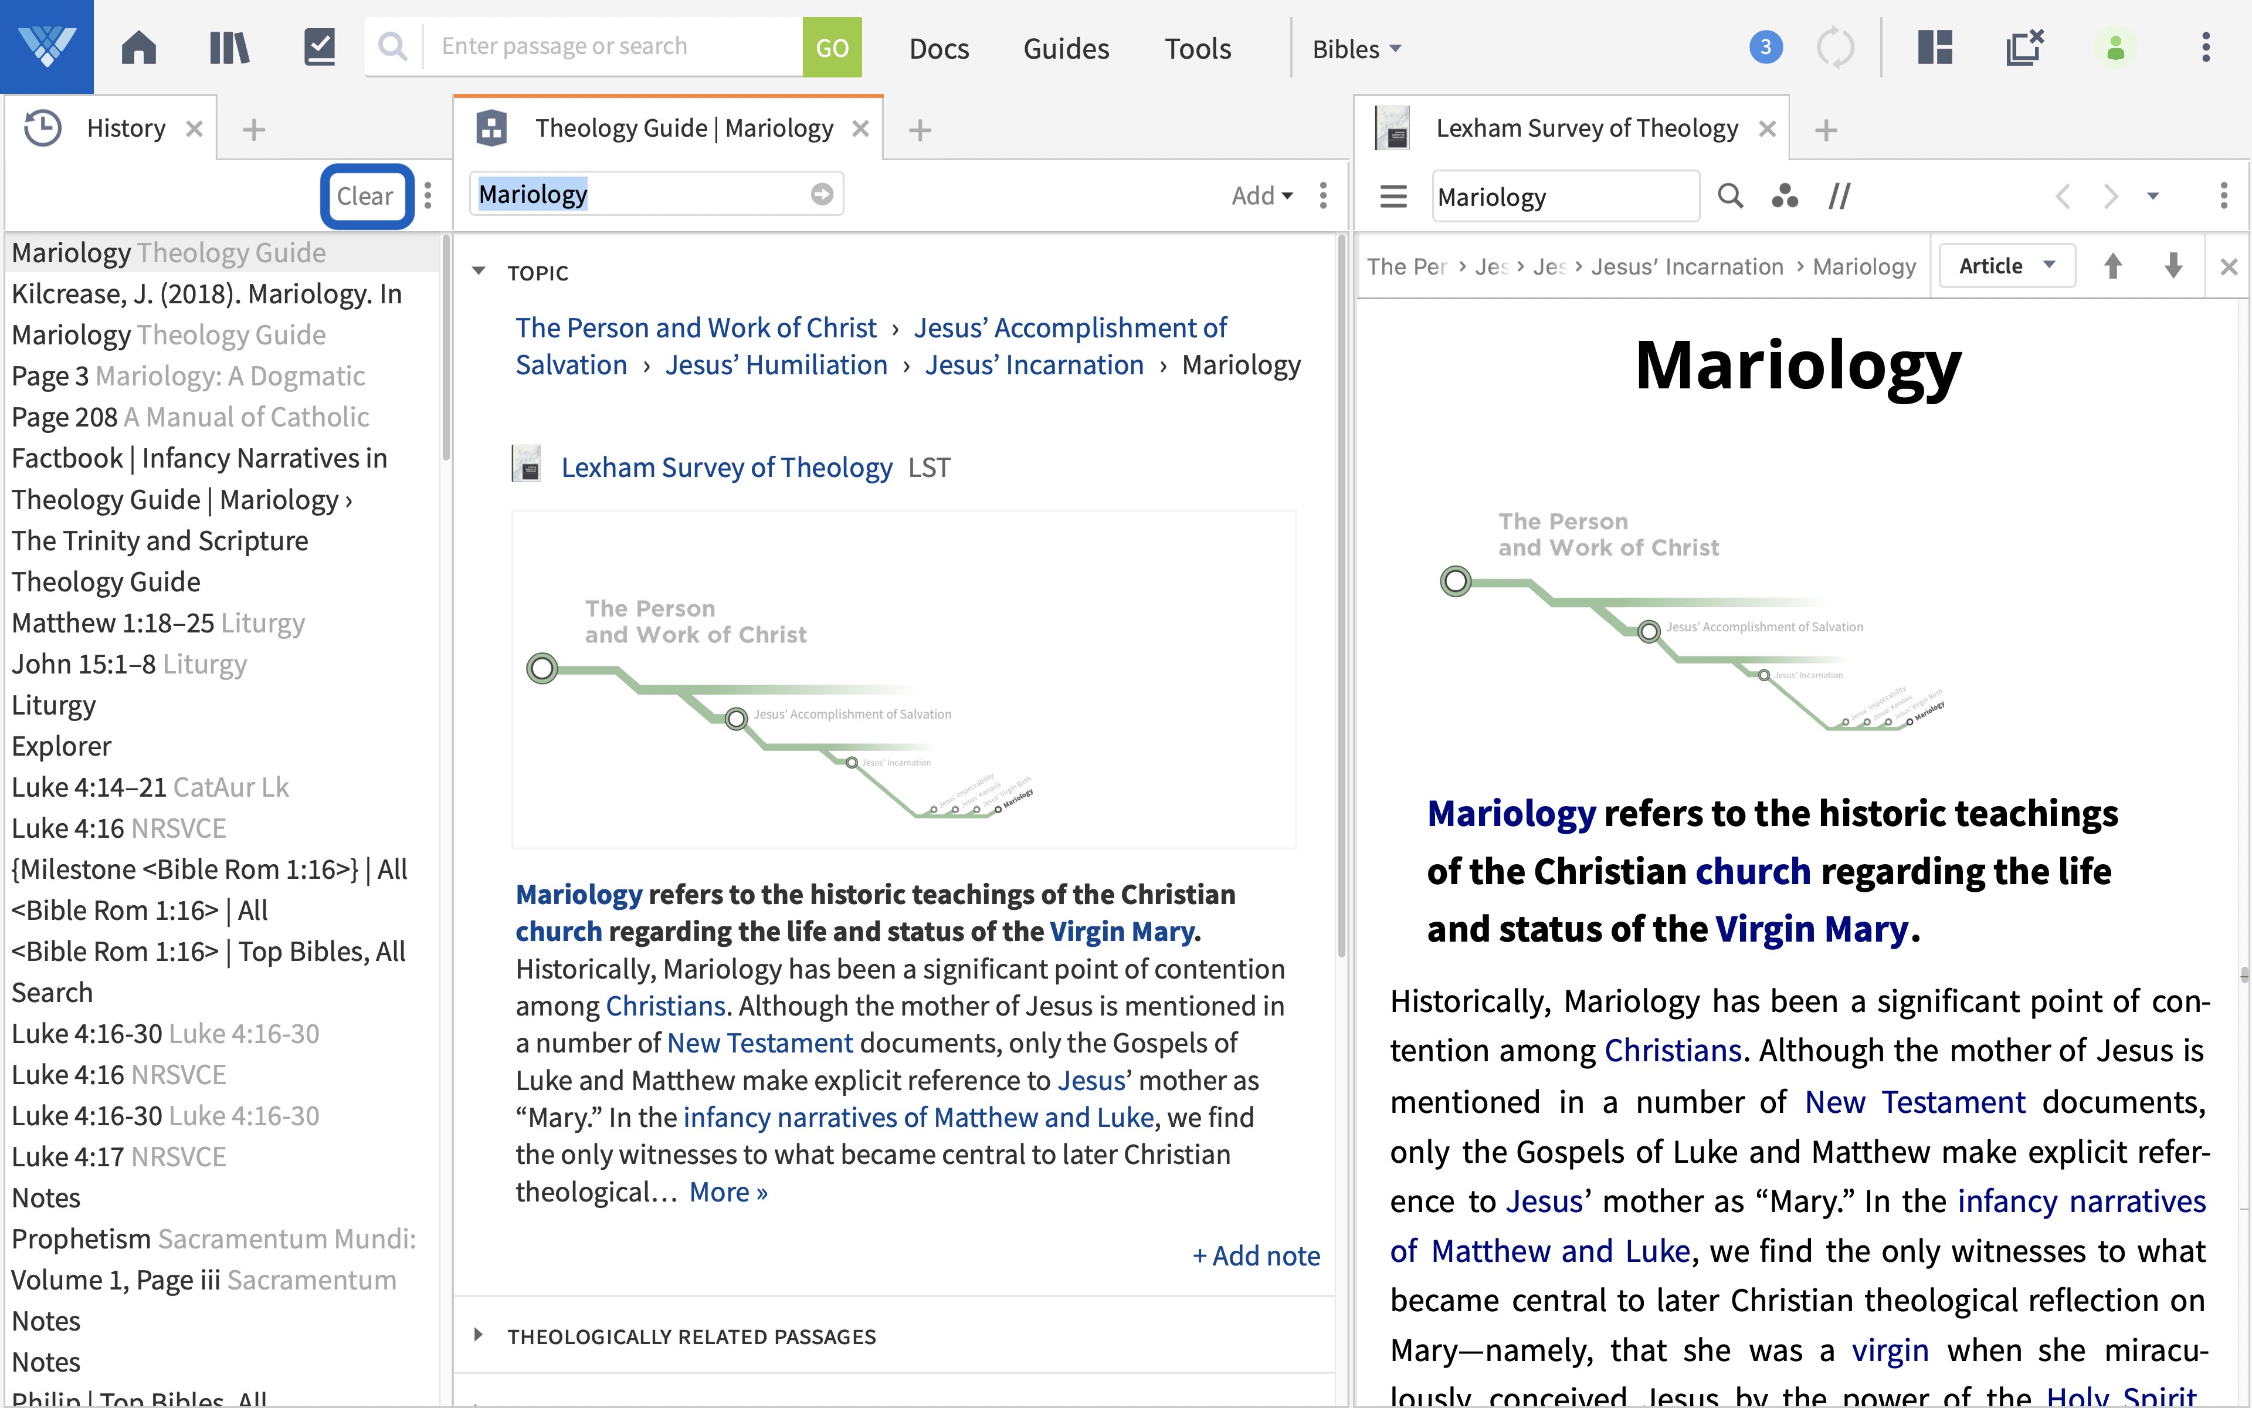Open the Tools menu
This screenshot has height=1408, width=2252.
point(1198,49)
